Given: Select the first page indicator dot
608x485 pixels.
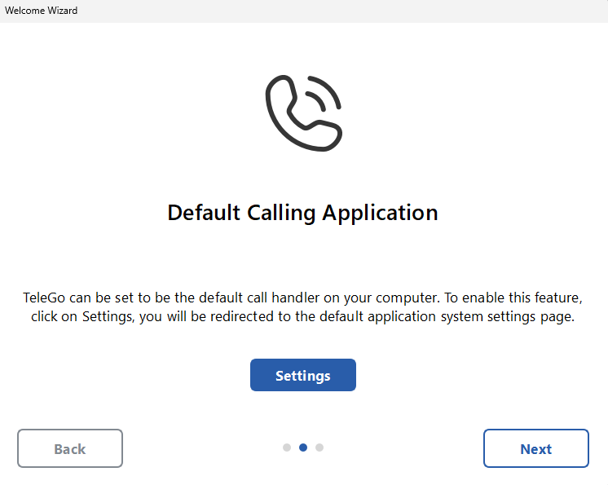Looking at the screenshot, I should pos(287,448).
